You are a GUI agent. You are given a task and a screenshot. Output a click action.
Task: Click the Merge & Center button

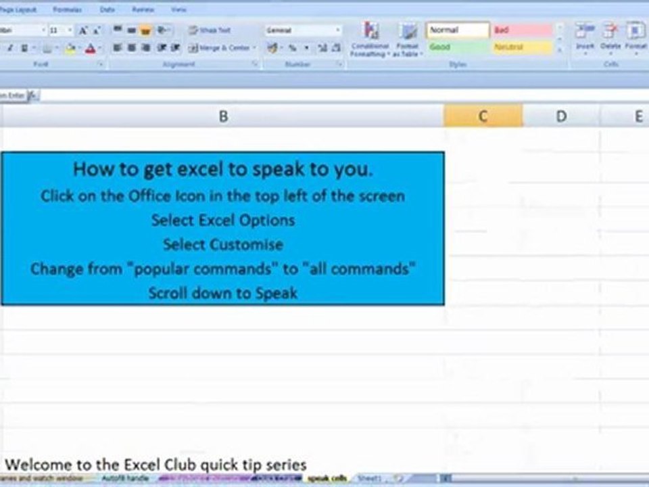click(219, 48)
